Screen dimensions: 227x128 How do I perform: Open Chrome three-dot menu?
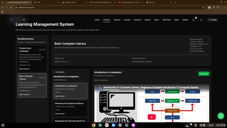tap(224, 7)
